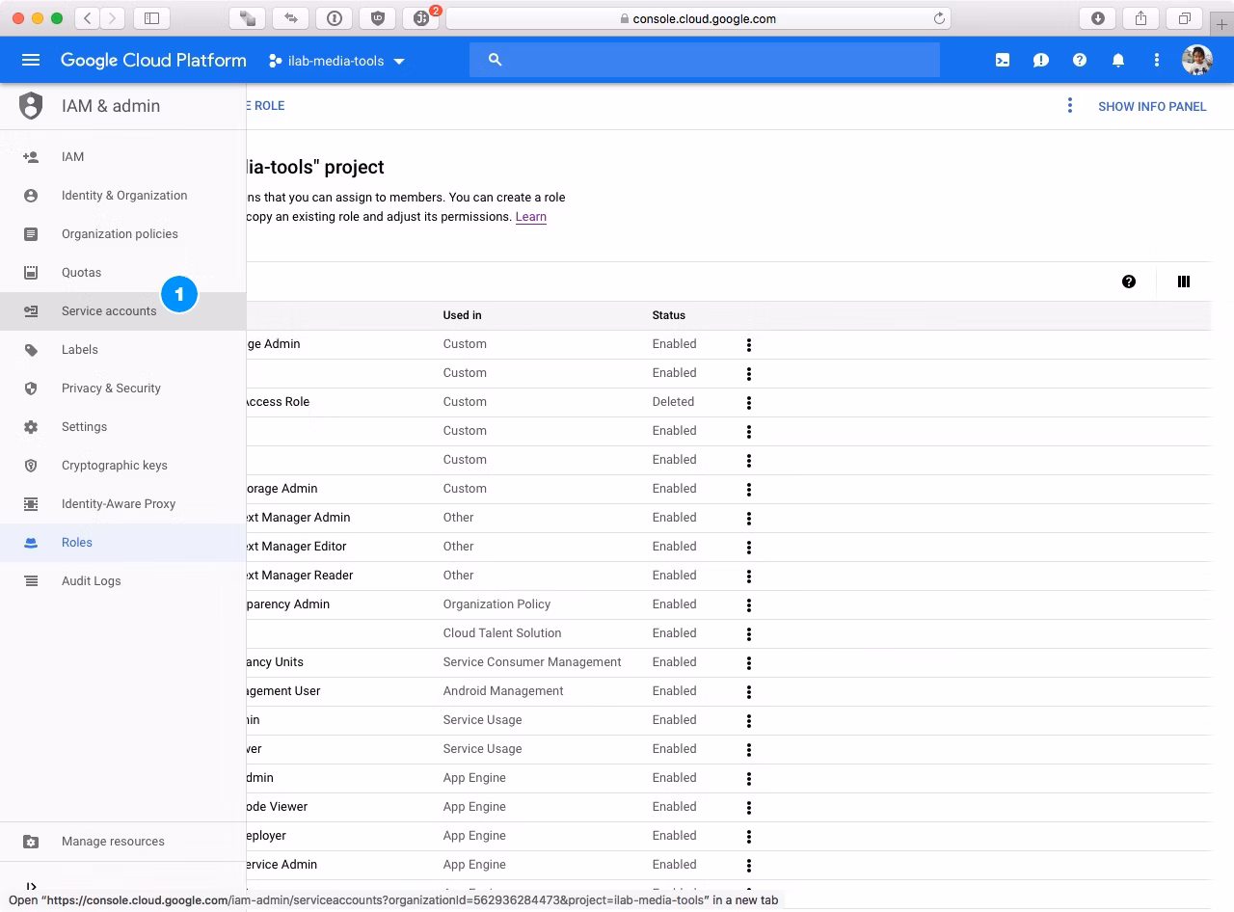This screenshot has width=1234, height=912.
Task: Open Organization policies in sidebar
Action: coord(123,233)
